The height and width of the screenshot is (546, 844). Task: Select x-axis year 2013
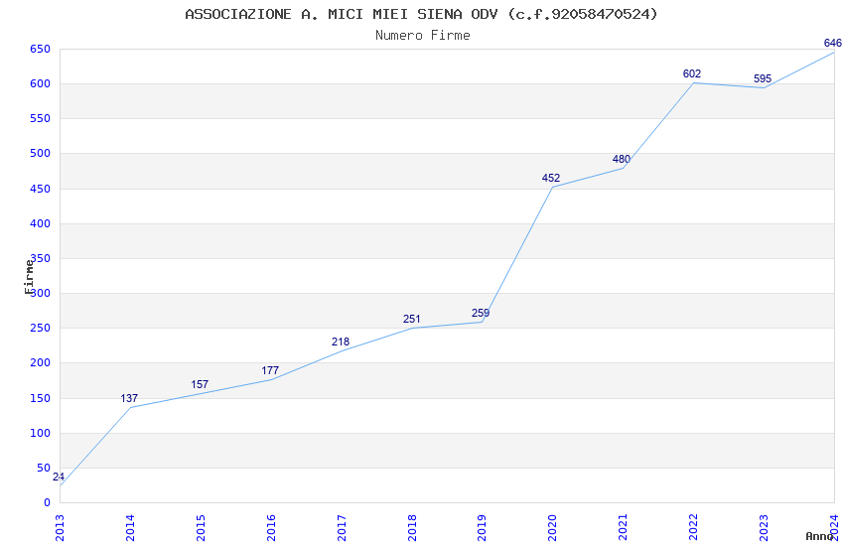click(x=60, y=528)
